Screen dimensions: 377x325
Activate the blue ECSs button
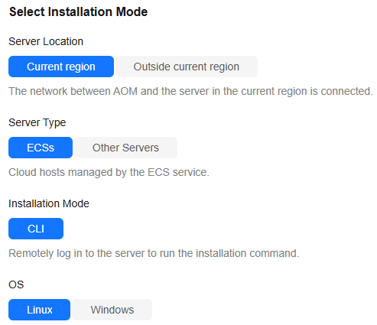[41, 148]
